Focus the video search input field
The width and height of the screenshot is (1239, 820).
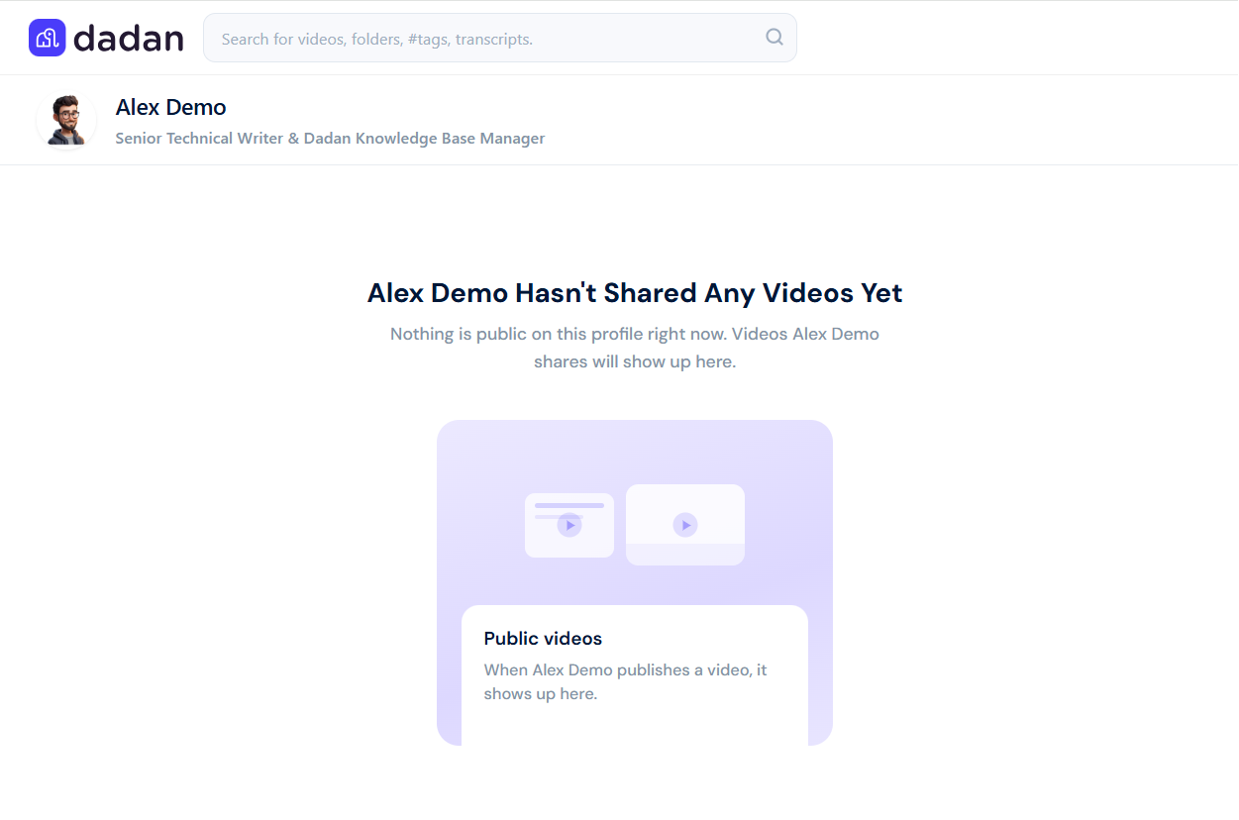pyautogui.click(x=500, y=38)
